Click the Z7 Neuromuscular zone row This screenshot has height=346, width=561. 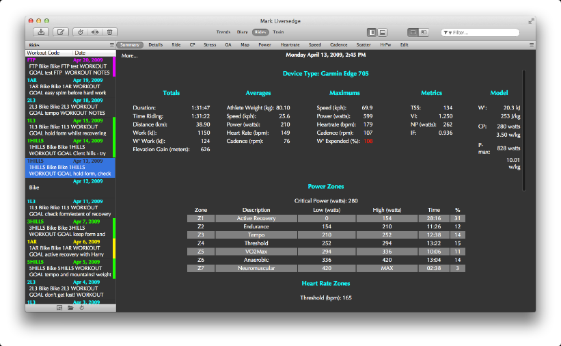[x=326, y=268]
